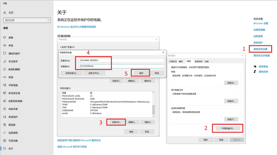Viewport: 277px width, 155px height.
Task: Click the variable name field OLLAMA_MODELS
Action: (122, 60)
